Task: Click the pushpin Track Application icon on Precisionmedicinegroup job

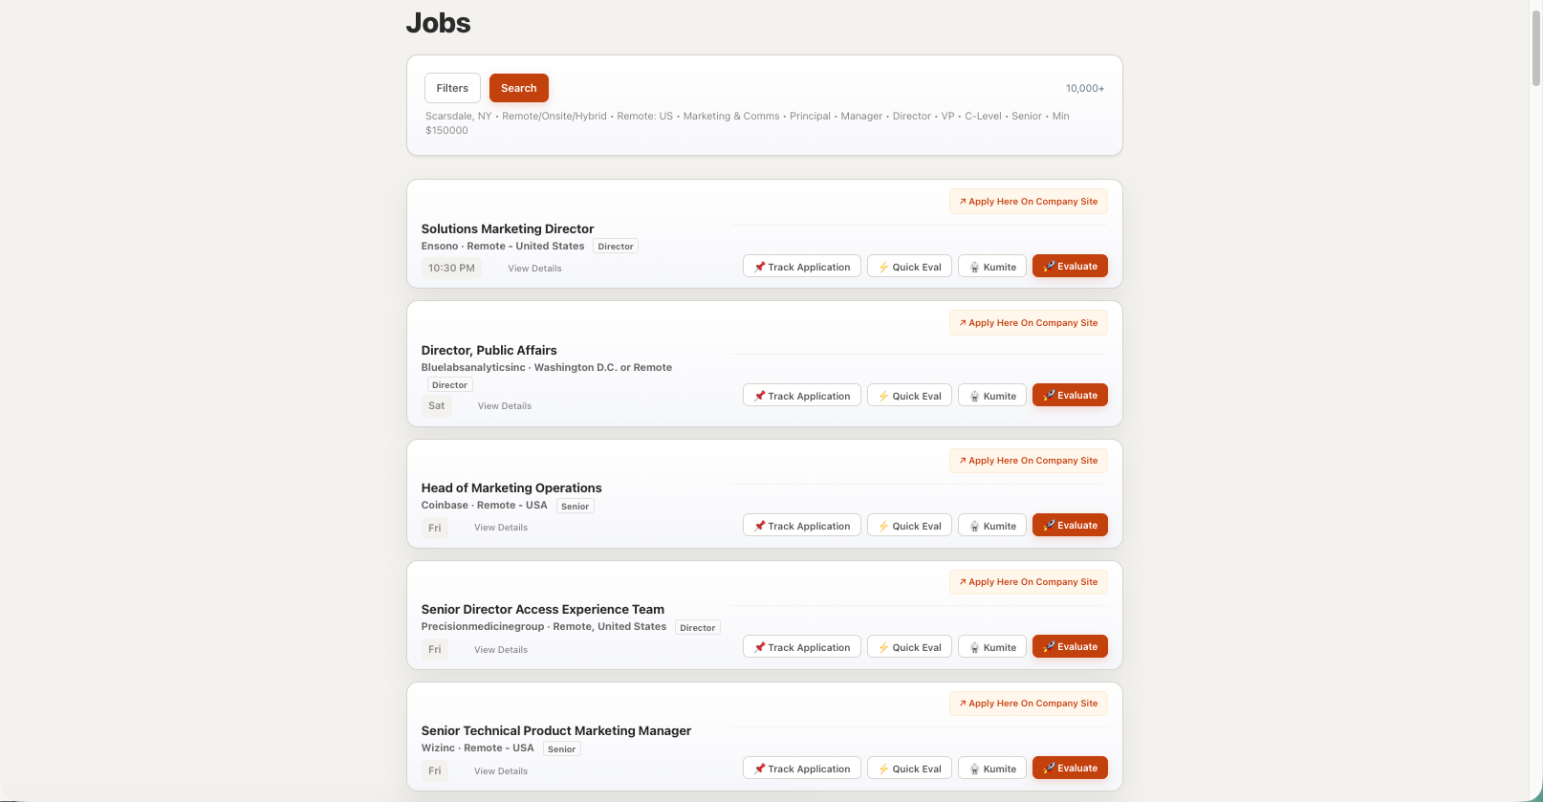Action: pyautogui.click(x=761, y=646)
